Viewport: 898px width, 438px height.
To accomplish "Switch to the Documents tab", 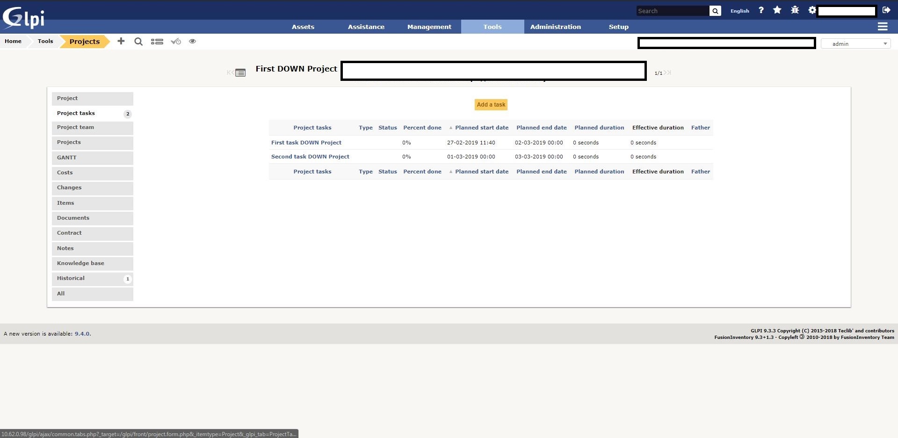I will [x=93, y=218].
